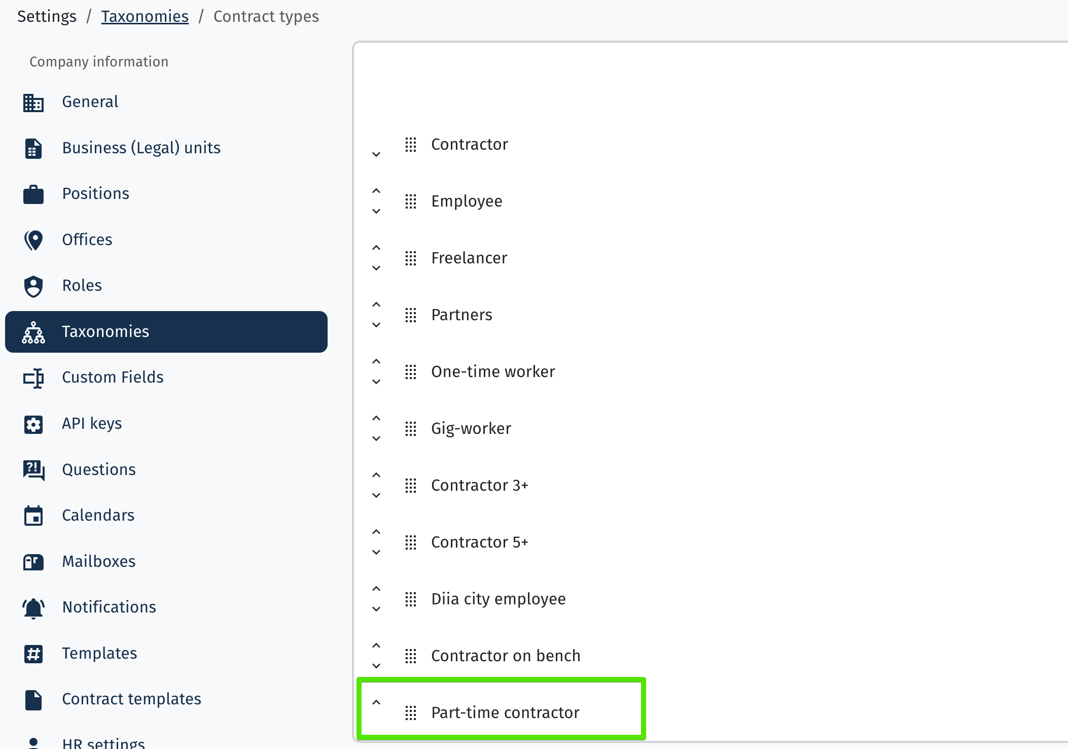Image resolution: width=1068 pixels, height=749 pixels.
Task: Move Contractor 5+ up in the list
Action: 376,532
